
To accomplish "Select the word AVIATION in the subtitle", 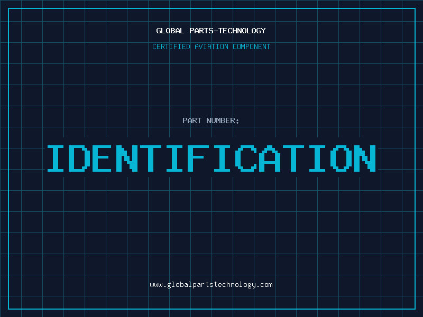I will [x=211, y=47].
